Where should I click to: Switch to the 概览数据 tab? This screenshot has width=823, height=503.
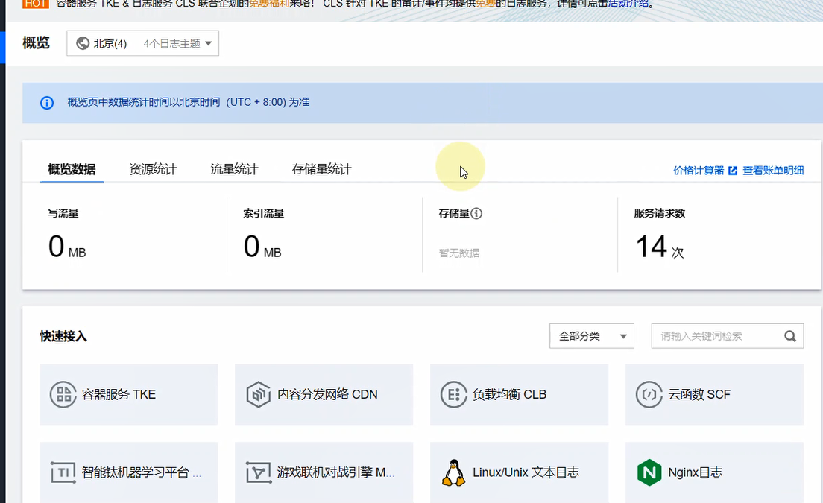[x=72, y=169]
